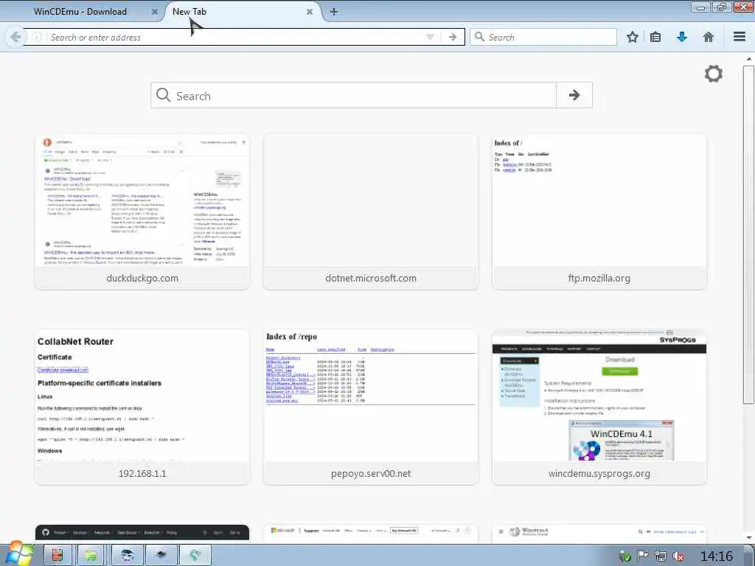
Task: Open the network tray icon
Action: click(x=660, y=556)
